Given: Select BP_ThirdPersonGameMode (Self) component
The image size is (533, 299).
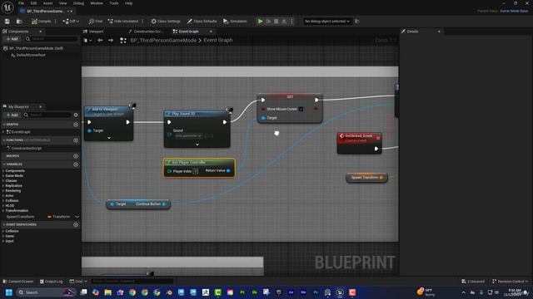Looking at the screenshot, I should point(36,48).
